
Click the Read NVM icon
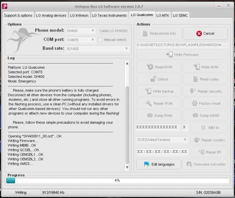[150, 67]
